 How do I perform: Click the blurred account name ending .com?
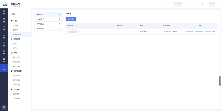point(74,31)
